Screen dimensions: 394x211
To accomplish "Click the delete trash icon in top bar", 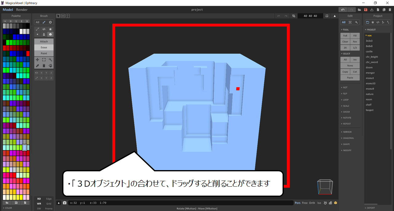I will (390, 10).
